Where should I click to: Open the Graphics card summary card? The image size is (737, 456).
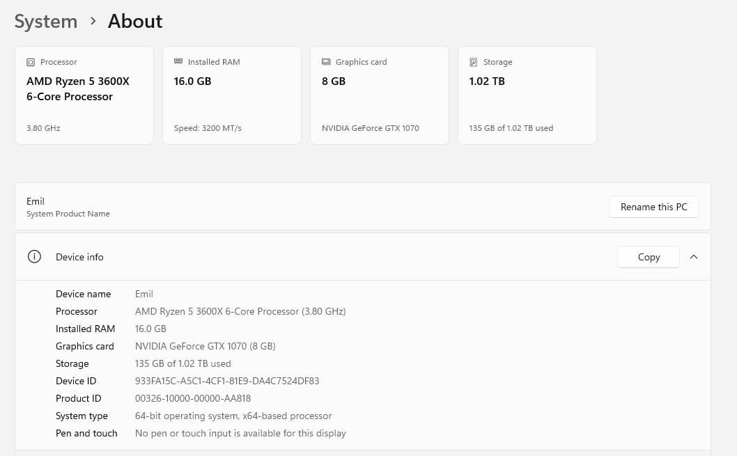tap(380, 95)
